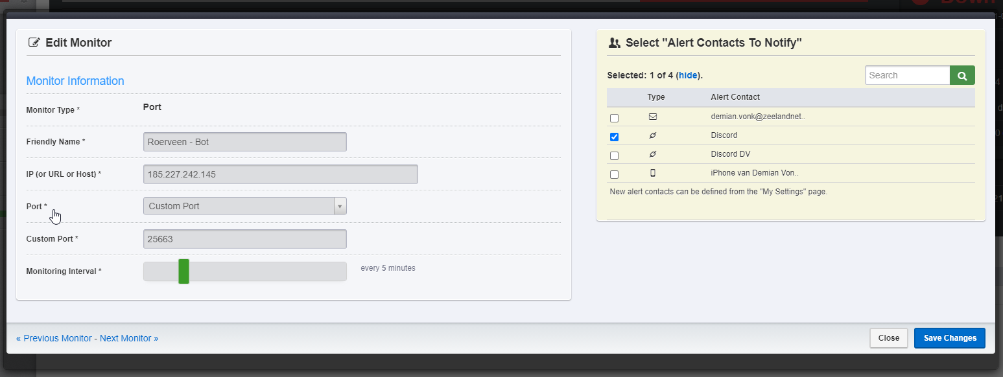Click the Discord webhook type icon
This screenshot has height=377, width=1003.
(653, 136)
